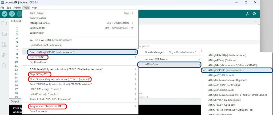Click the Start Debugging toolbar icon
273x115 pixels.
coord(19,14)
